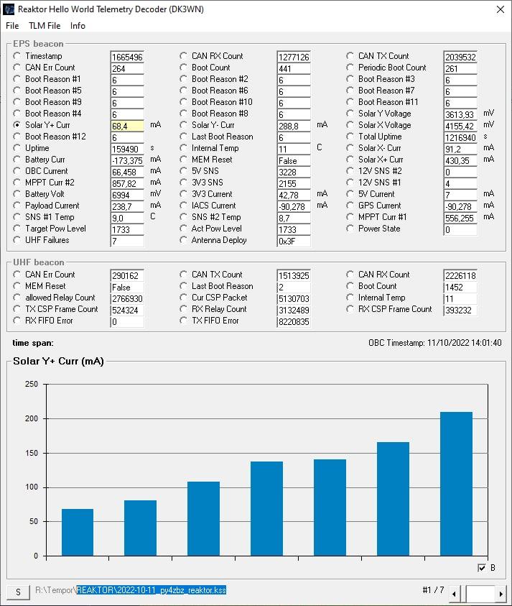Select the RX Relay Count radio button
Image resolution: width=512 pixels, height=606 pixels.
pyautogui.click(x=183, y=309)
